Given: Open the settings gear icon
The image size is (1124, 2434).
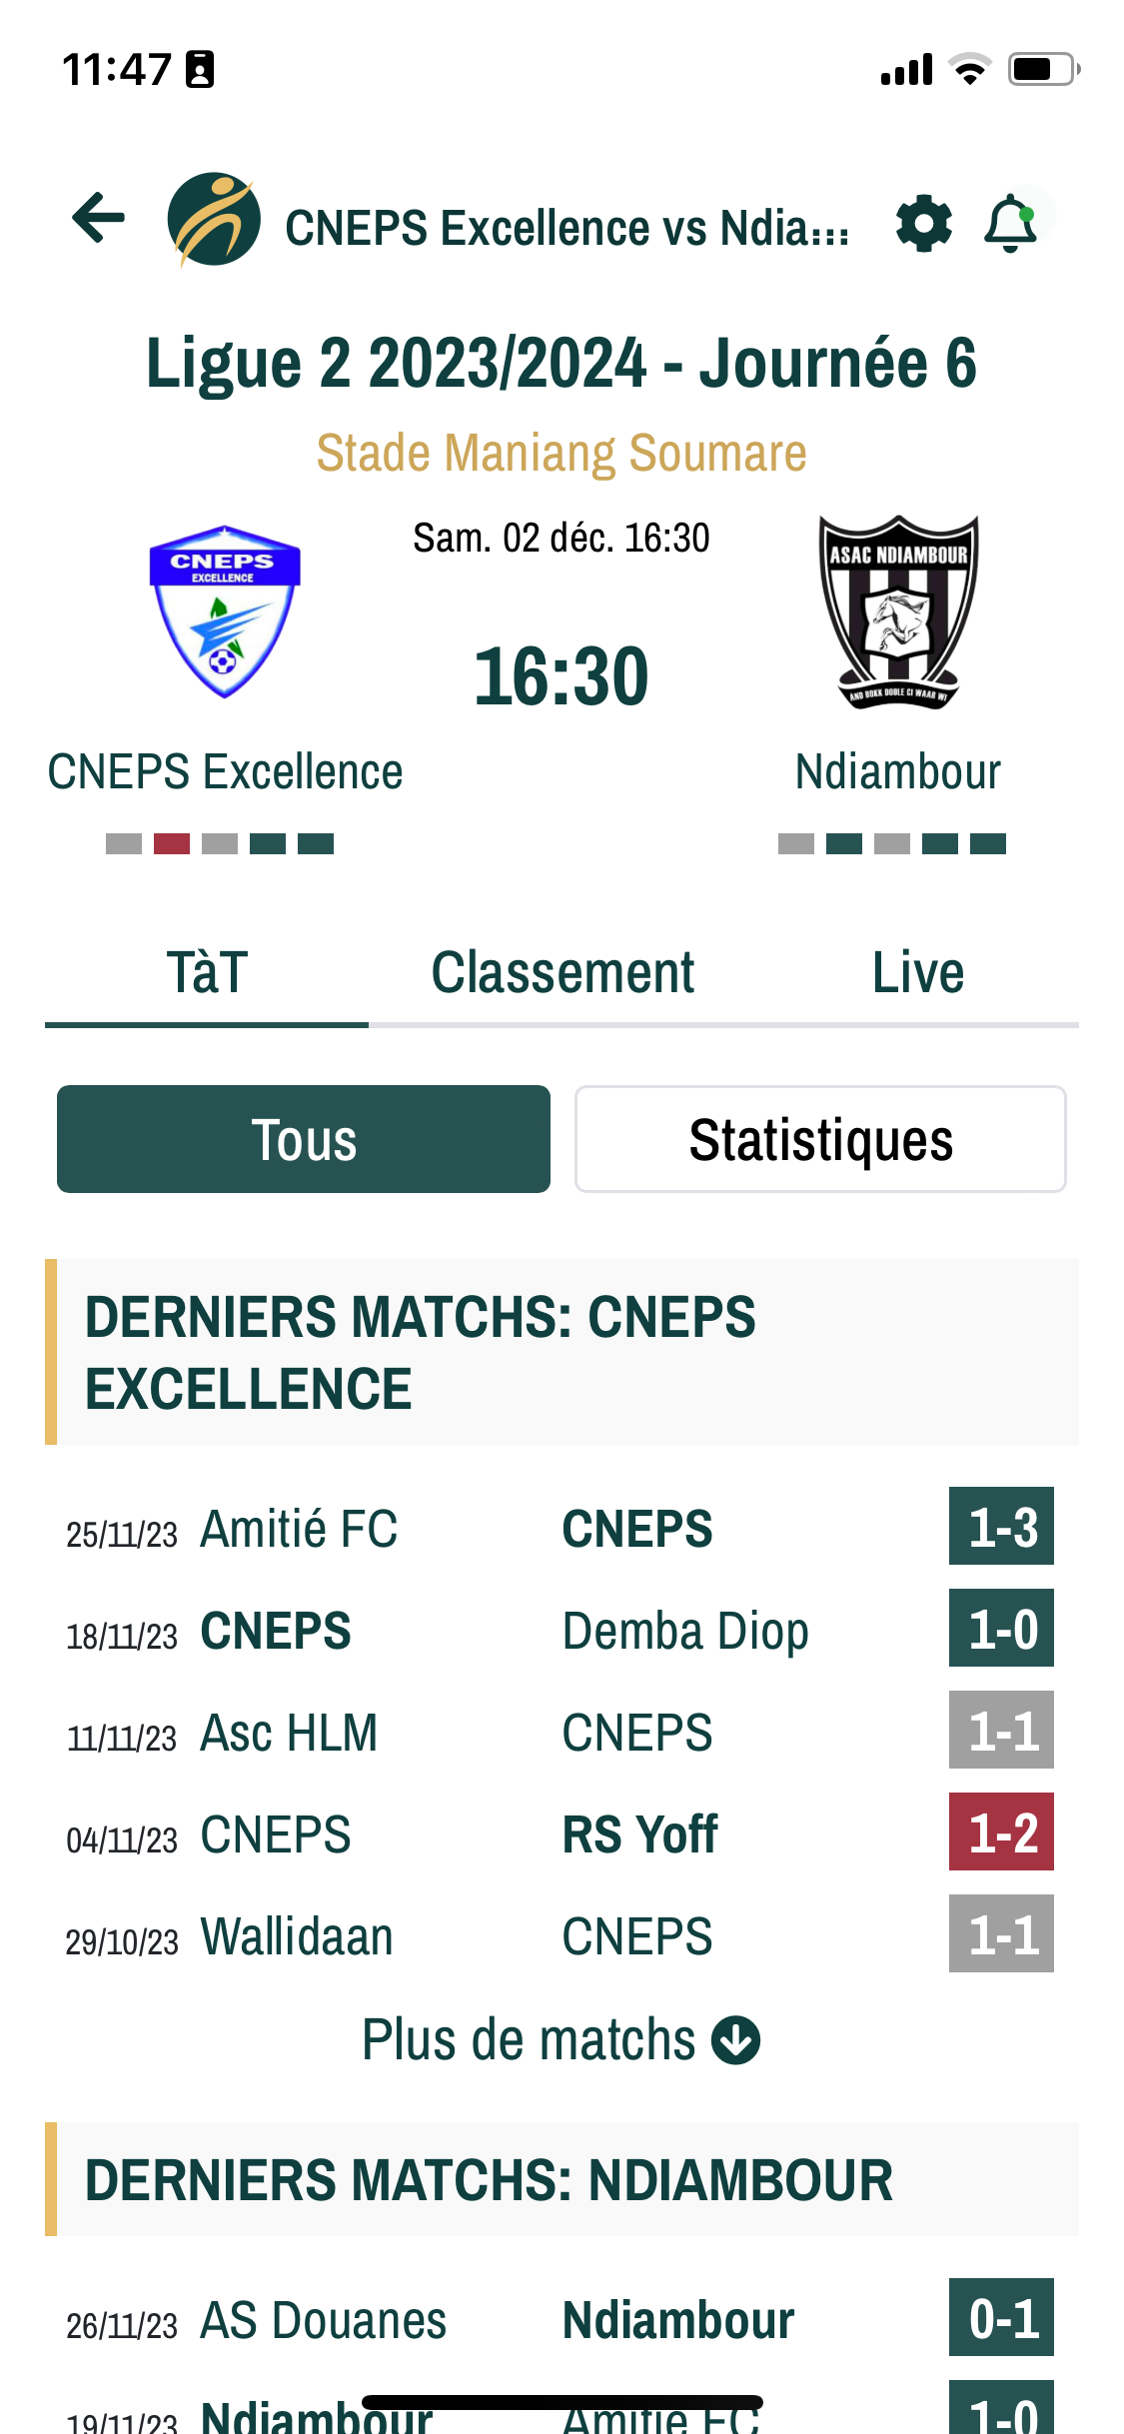Looking at the screenshot, I should [x=923, y=224].
